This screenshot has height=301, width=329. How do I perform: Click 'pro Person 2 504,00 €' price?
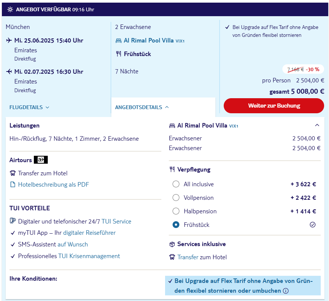tap(293, 81)
